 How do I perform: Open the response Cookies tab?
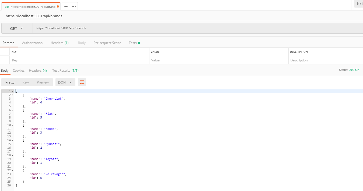(19, 71)
